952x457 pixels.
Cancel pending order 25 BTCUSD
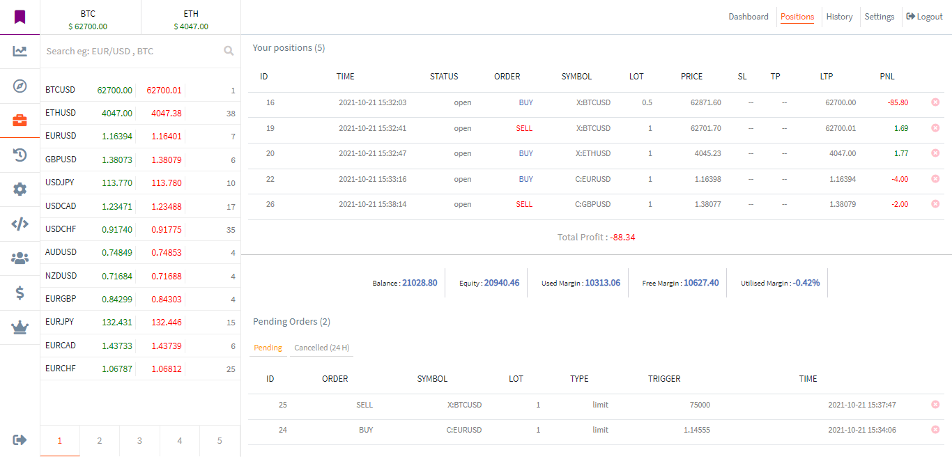(935, 404)
